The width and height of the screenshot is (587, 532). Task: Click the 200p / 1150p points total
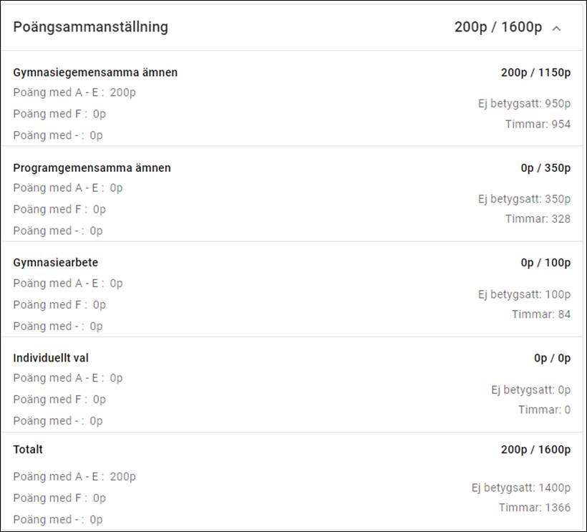[x=535, y=72]
